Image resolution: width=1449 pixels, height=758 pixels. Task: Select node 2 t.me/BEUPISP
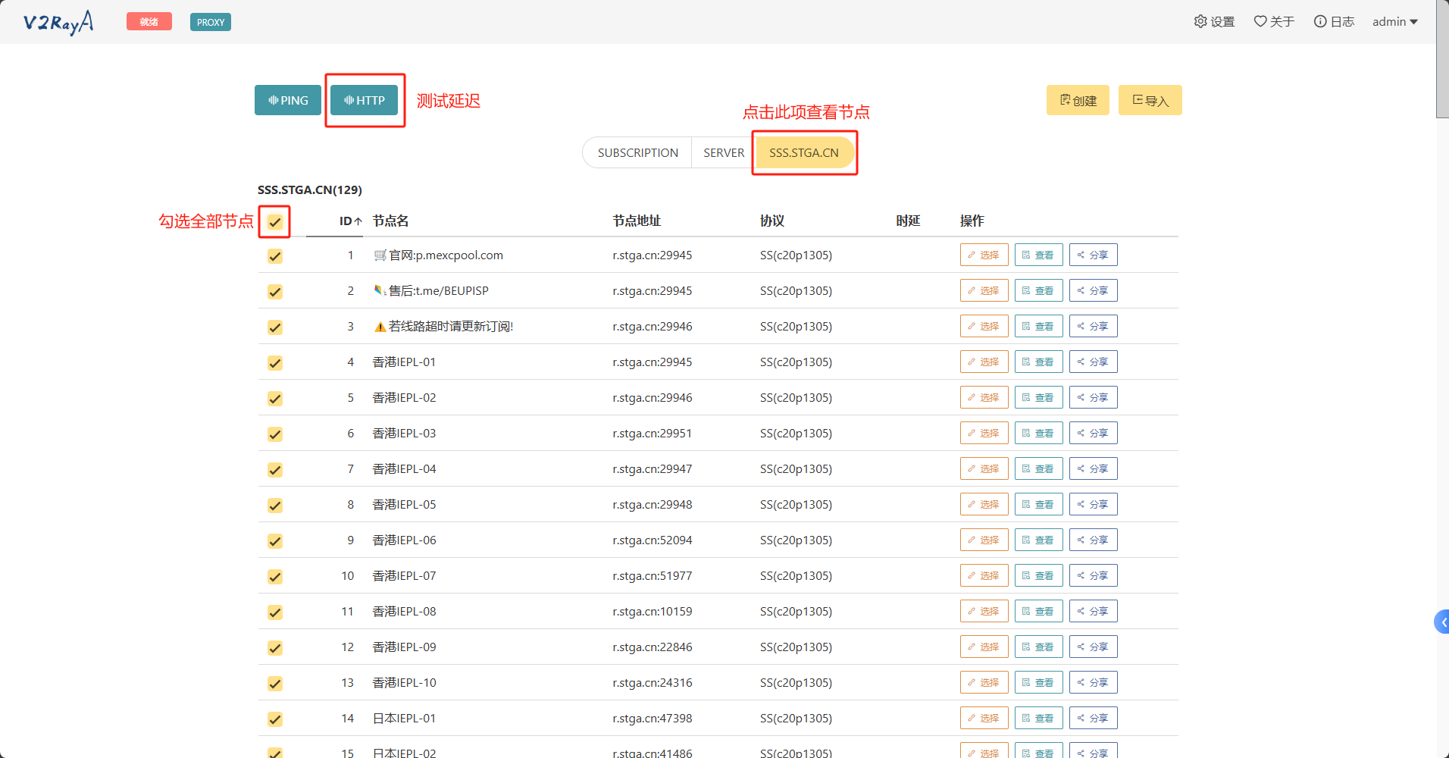click(x=984, y=290)
